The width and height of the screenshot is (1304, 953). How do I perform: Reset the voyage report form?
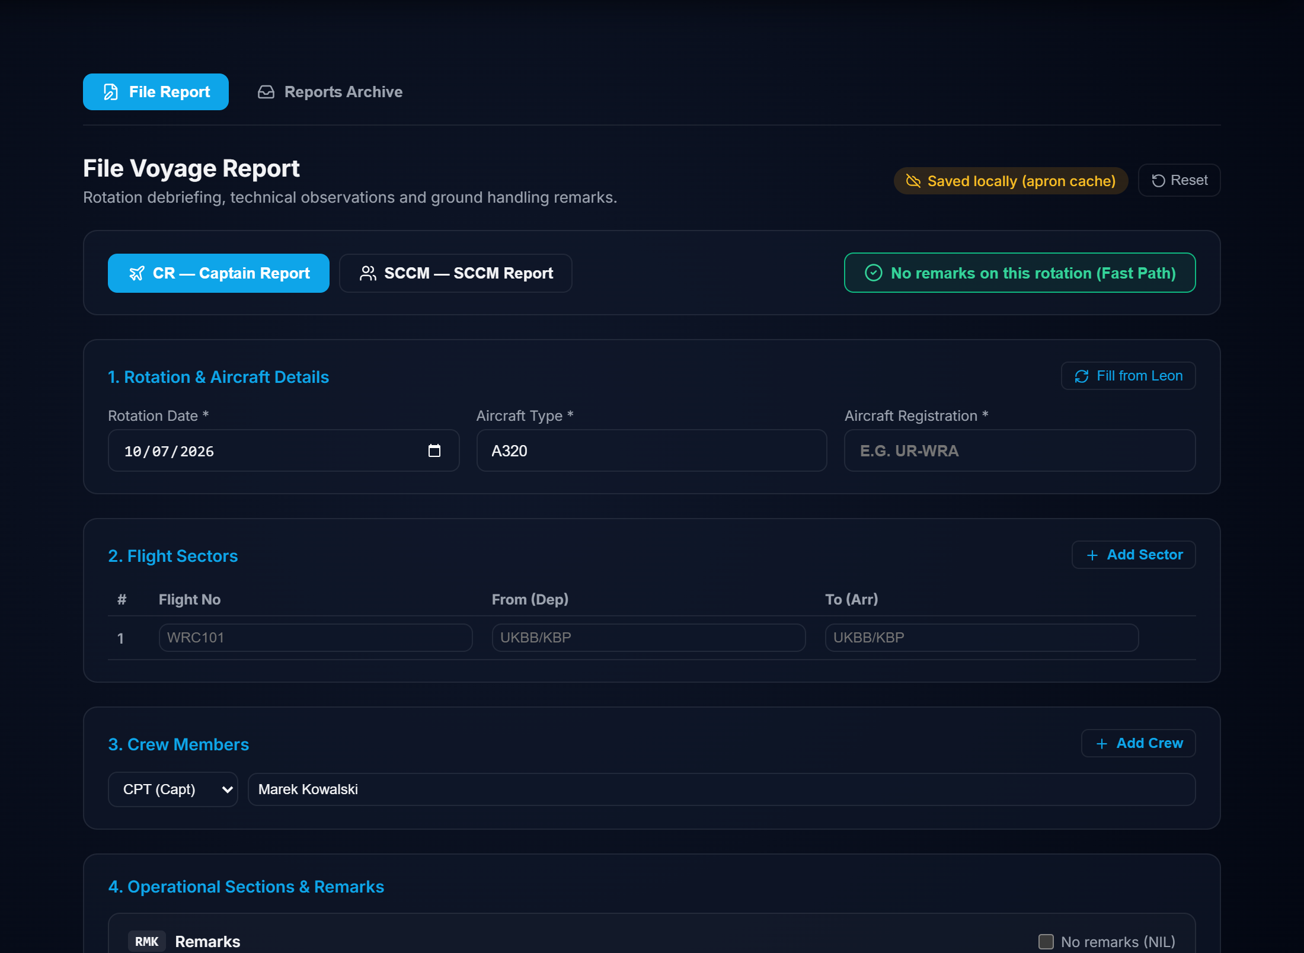[x=1179, y=180]
